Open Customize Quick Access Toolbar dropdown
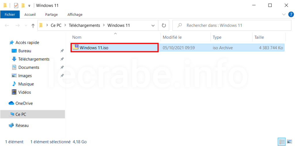This screenshot has width=295, height=146. tap(29, 6)
